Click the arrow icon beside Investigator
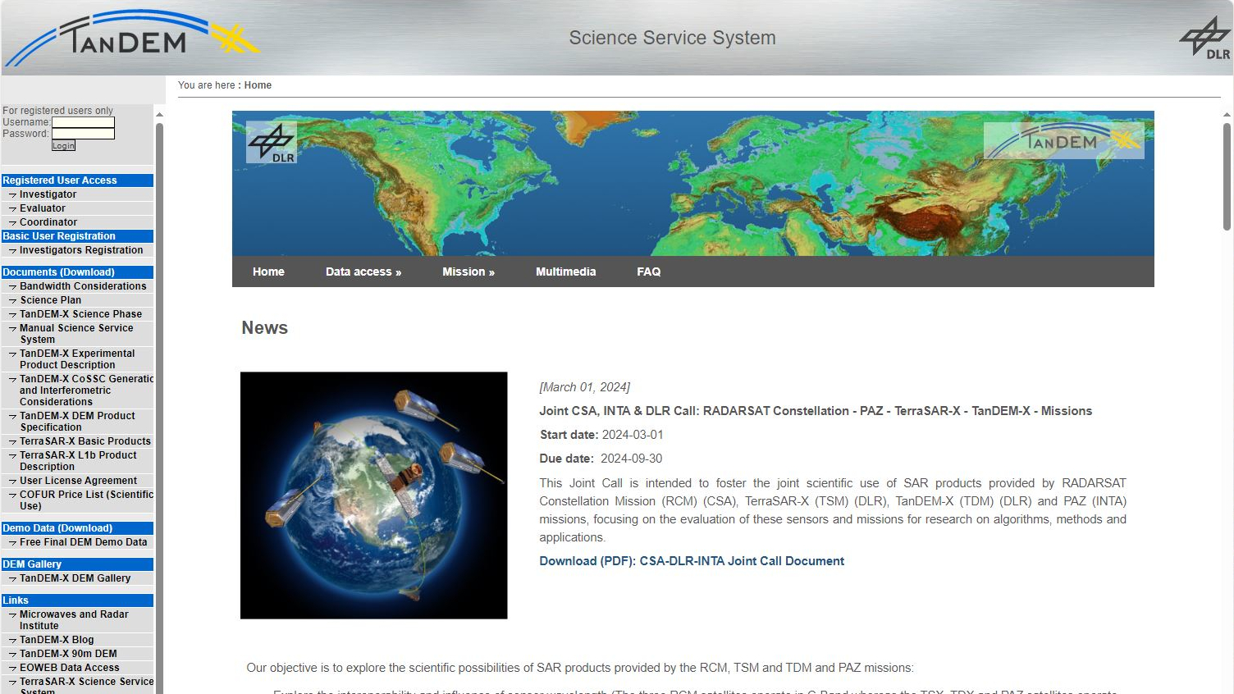 (12, 195)
